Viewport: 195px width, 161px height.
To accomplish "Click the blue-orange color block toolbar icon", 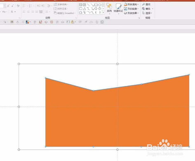I will (x=27, y=22).
